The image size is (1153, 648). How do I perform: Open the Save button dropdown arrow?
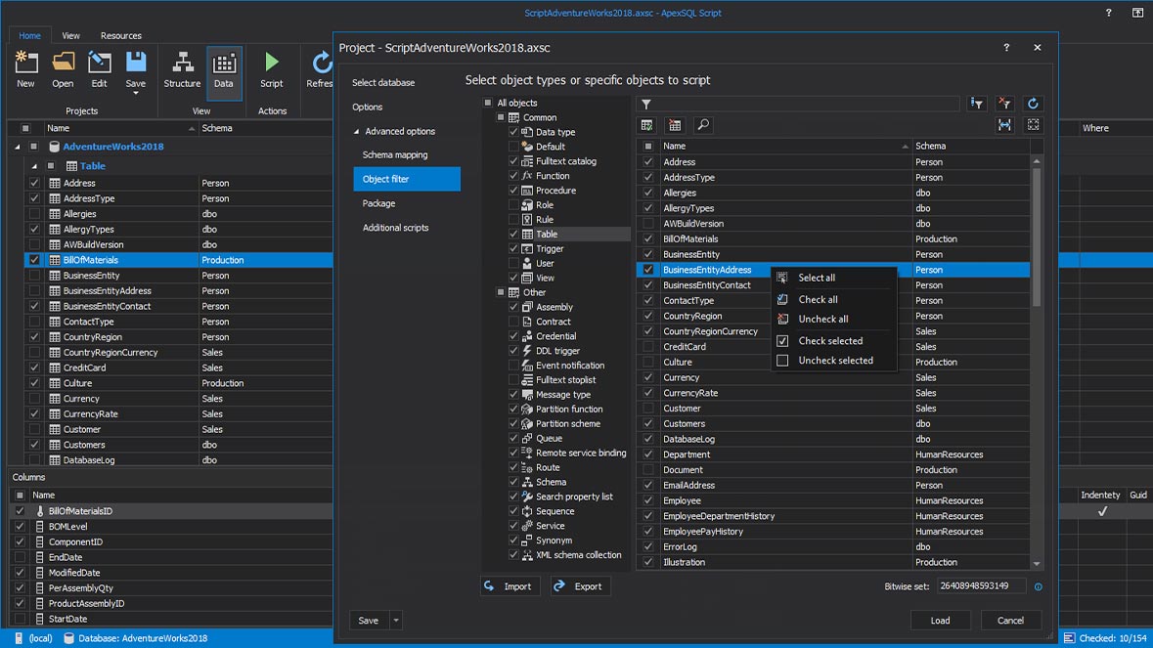[x=395, y=620]
